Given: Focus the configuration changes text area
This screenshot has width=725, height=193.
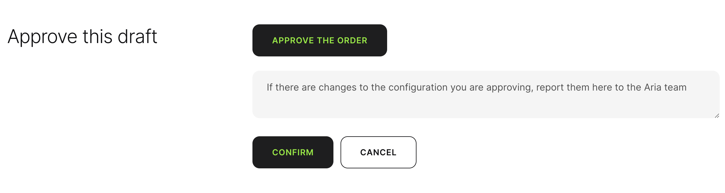Looking at the screenshot, I should [x=486, y=94].
